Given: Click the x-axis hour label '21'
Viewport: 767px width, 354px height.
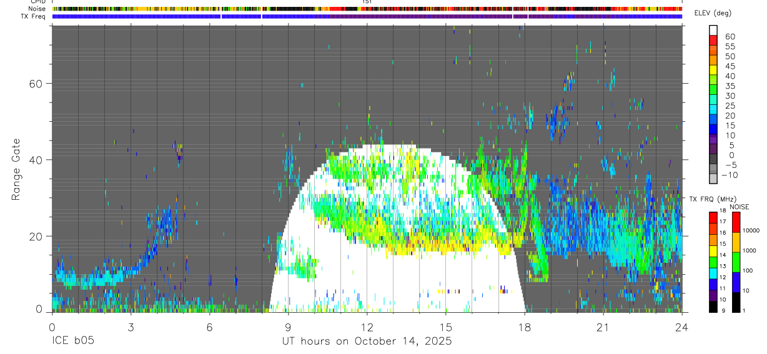Looking at the screenshot, I should 603,327.
